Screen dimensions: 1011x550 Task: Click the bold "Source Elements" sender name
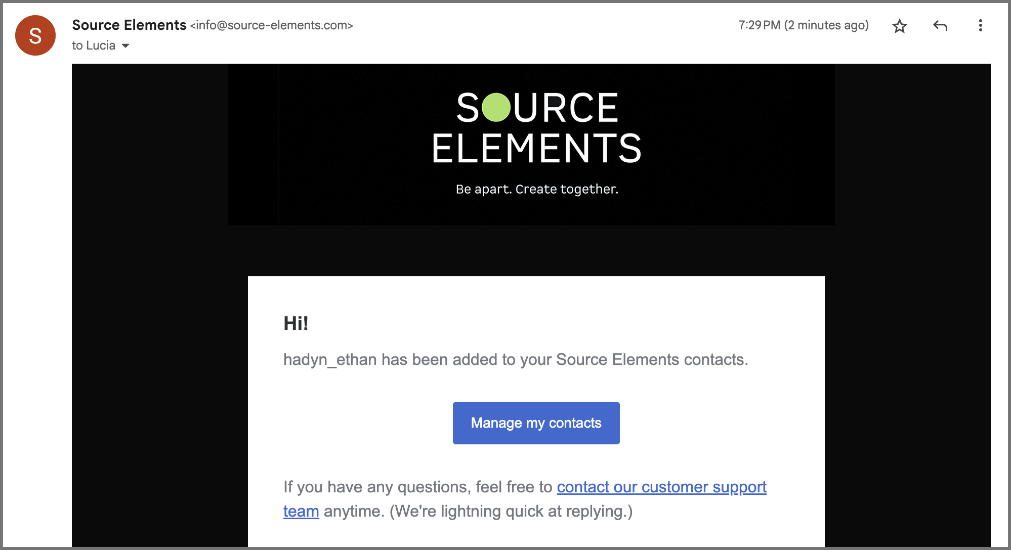coord(129,25)
